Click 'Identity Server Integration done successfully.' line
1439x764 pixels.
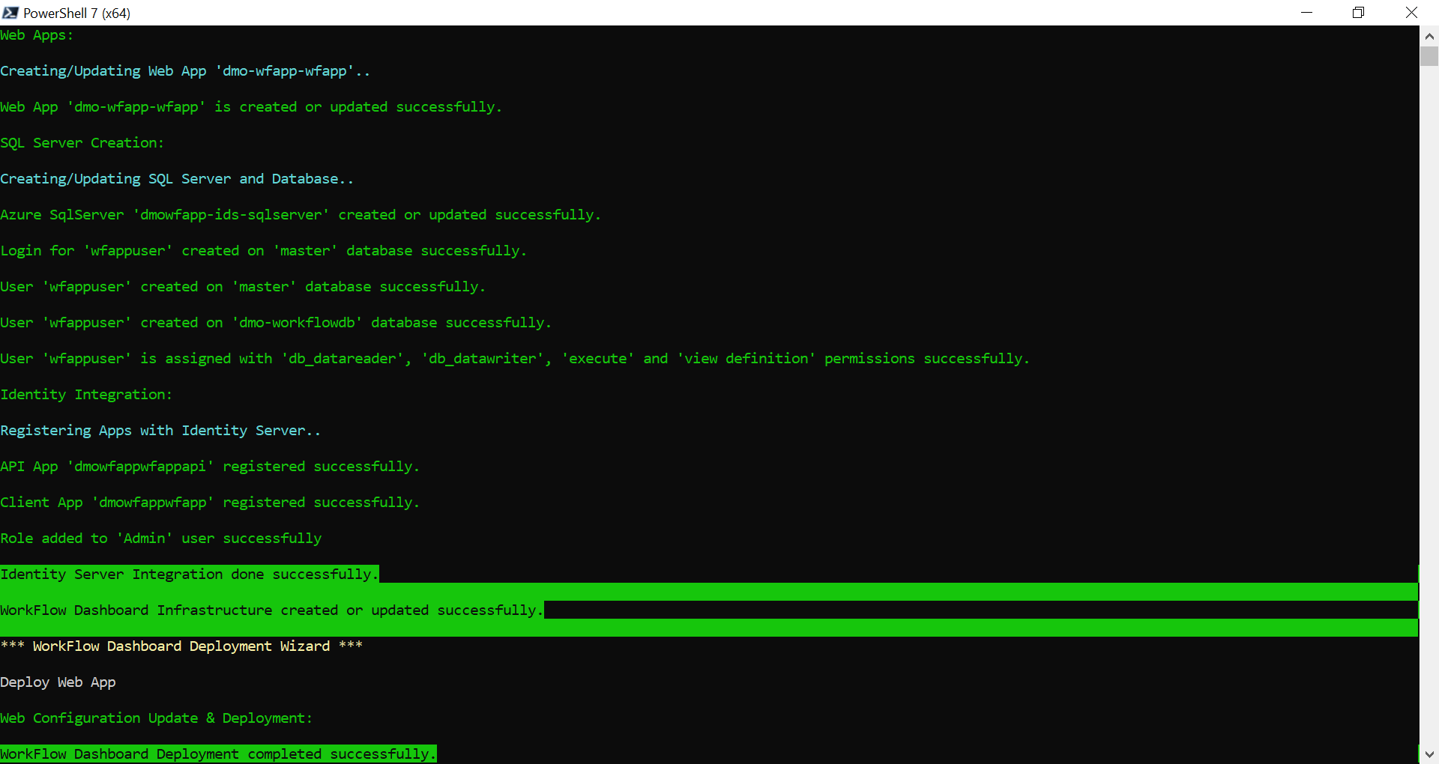189,574
